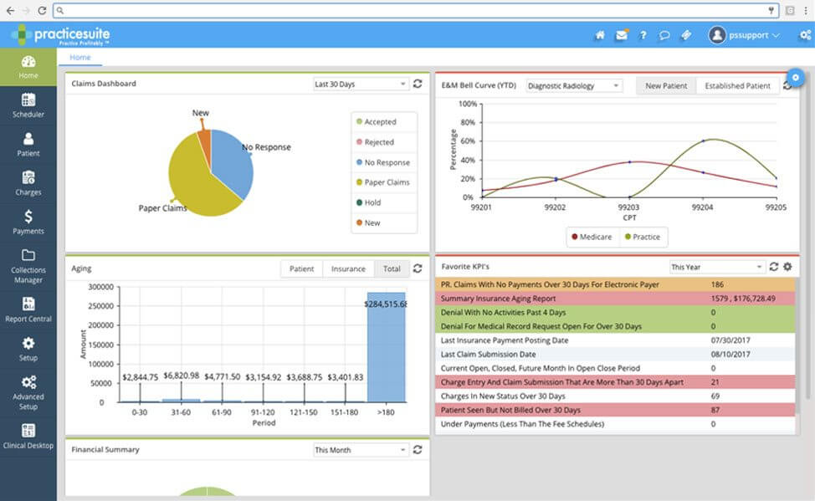Screen dimensions: 815x501
Task: Open help question mark icon
Action: click(x=643, y=35)
